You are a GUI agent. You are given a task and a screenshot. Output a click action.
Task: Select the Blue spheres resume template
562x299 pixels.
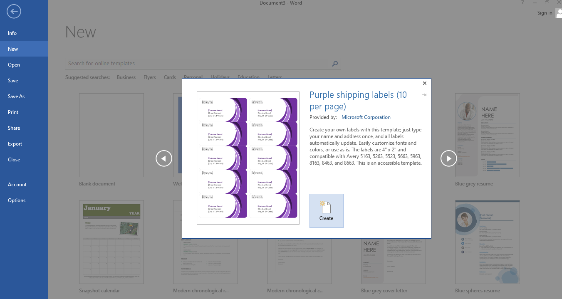coord(488,242)
